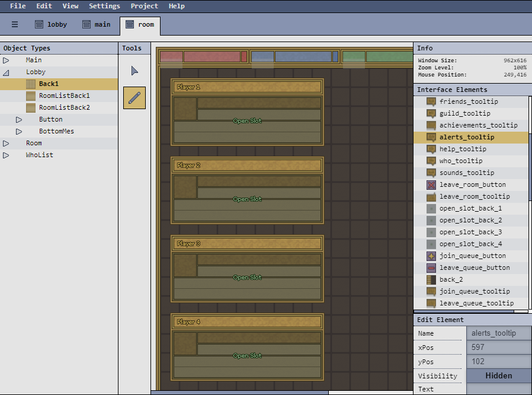Click the main tab document icon
The image size is (532, 395).
click(86, 24)
